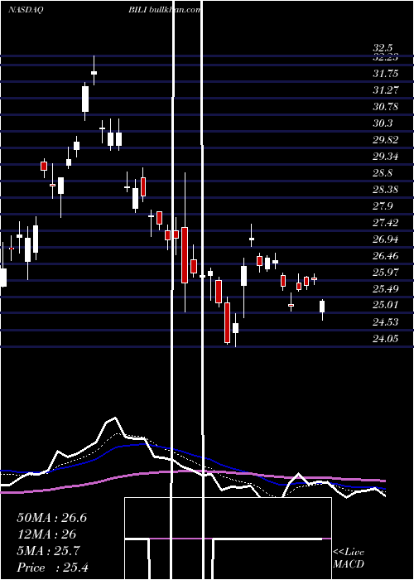Click the 27.9 price axis label

[x=383, y=206]
